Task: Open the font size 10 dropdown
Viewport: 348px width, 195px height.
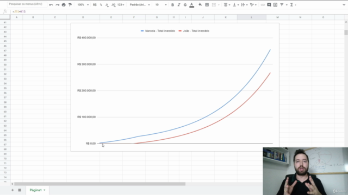Action: point(161,5)
